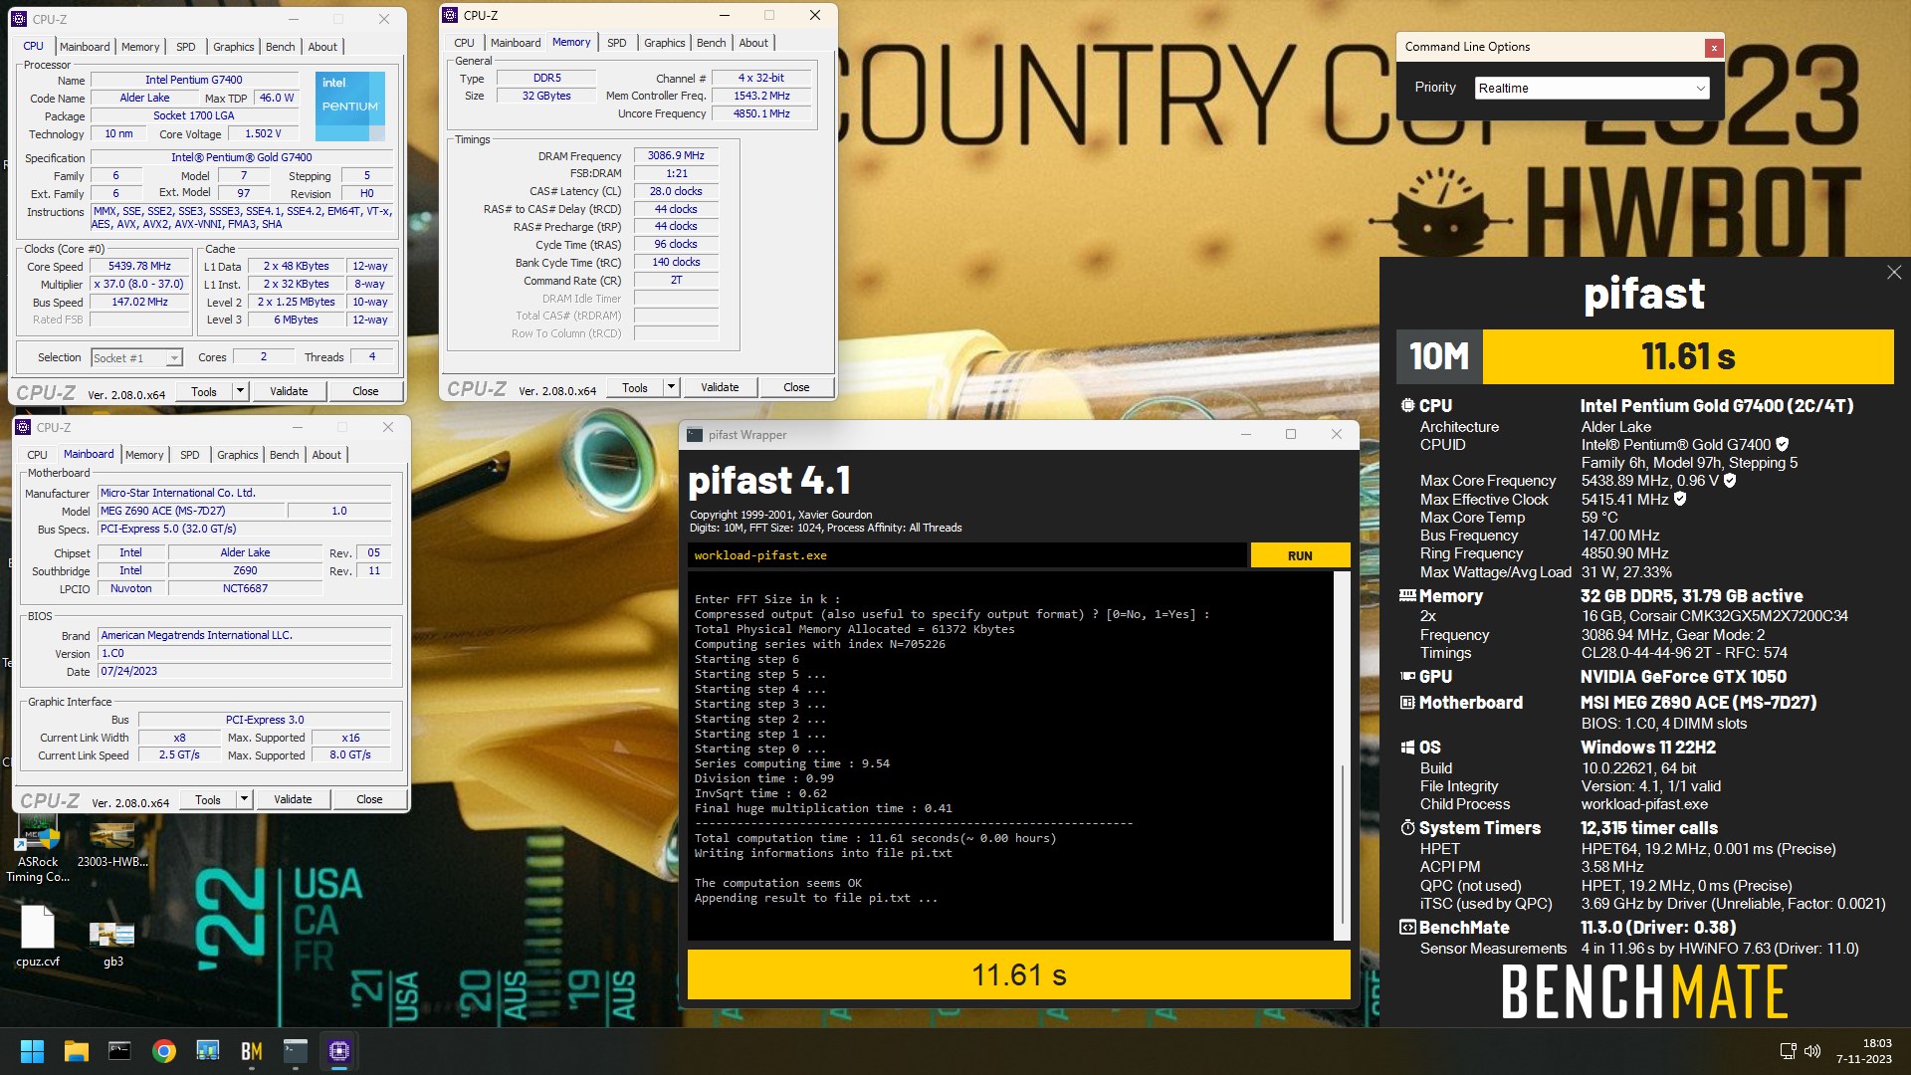Click the Memory section icon in BenchMate panel
The height and width of the screenshot is (1075, 1911).
tap(1407, 596)
